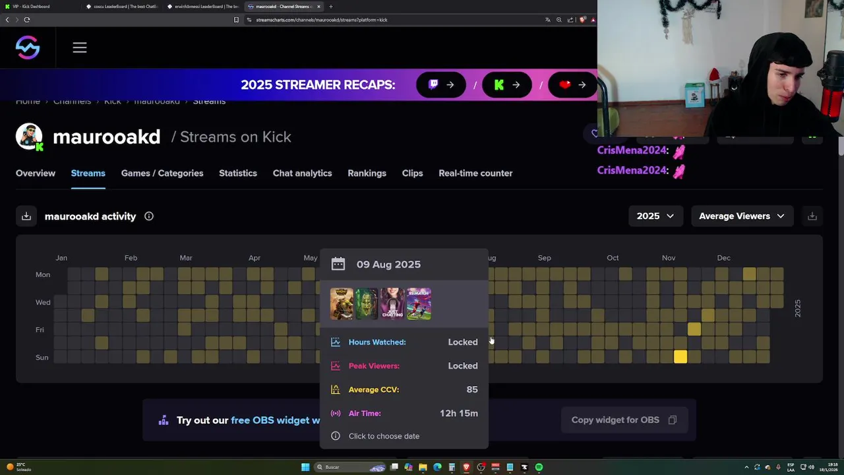Switch to coscu LeaderBoard browser tab
This screenshot has height=475, width=844.
[x=122, y=7]
